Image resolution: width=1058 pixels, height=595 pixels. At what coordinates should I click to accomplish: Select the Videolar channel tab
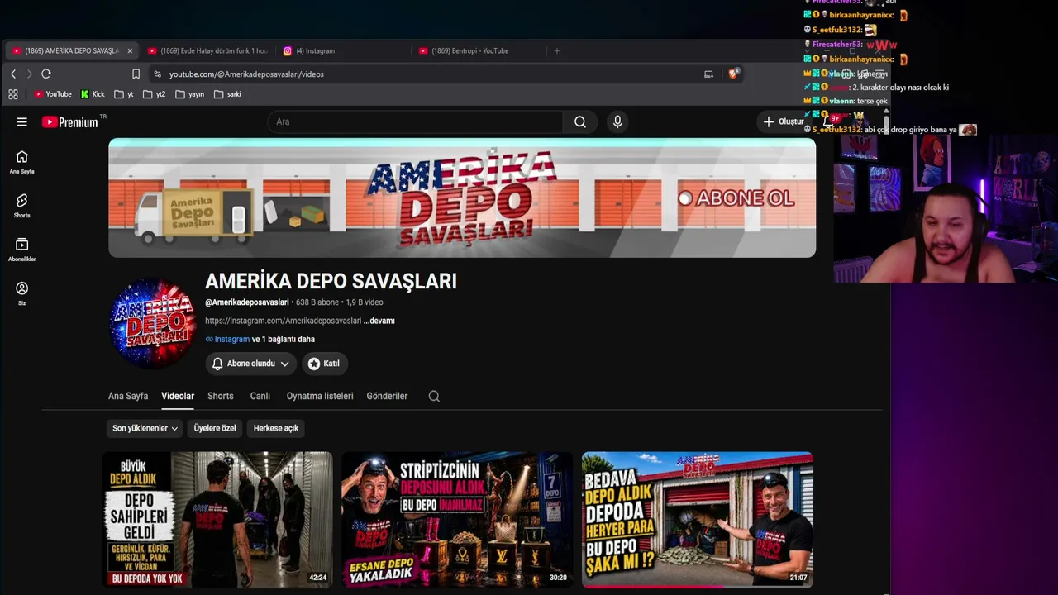(178, 396)
